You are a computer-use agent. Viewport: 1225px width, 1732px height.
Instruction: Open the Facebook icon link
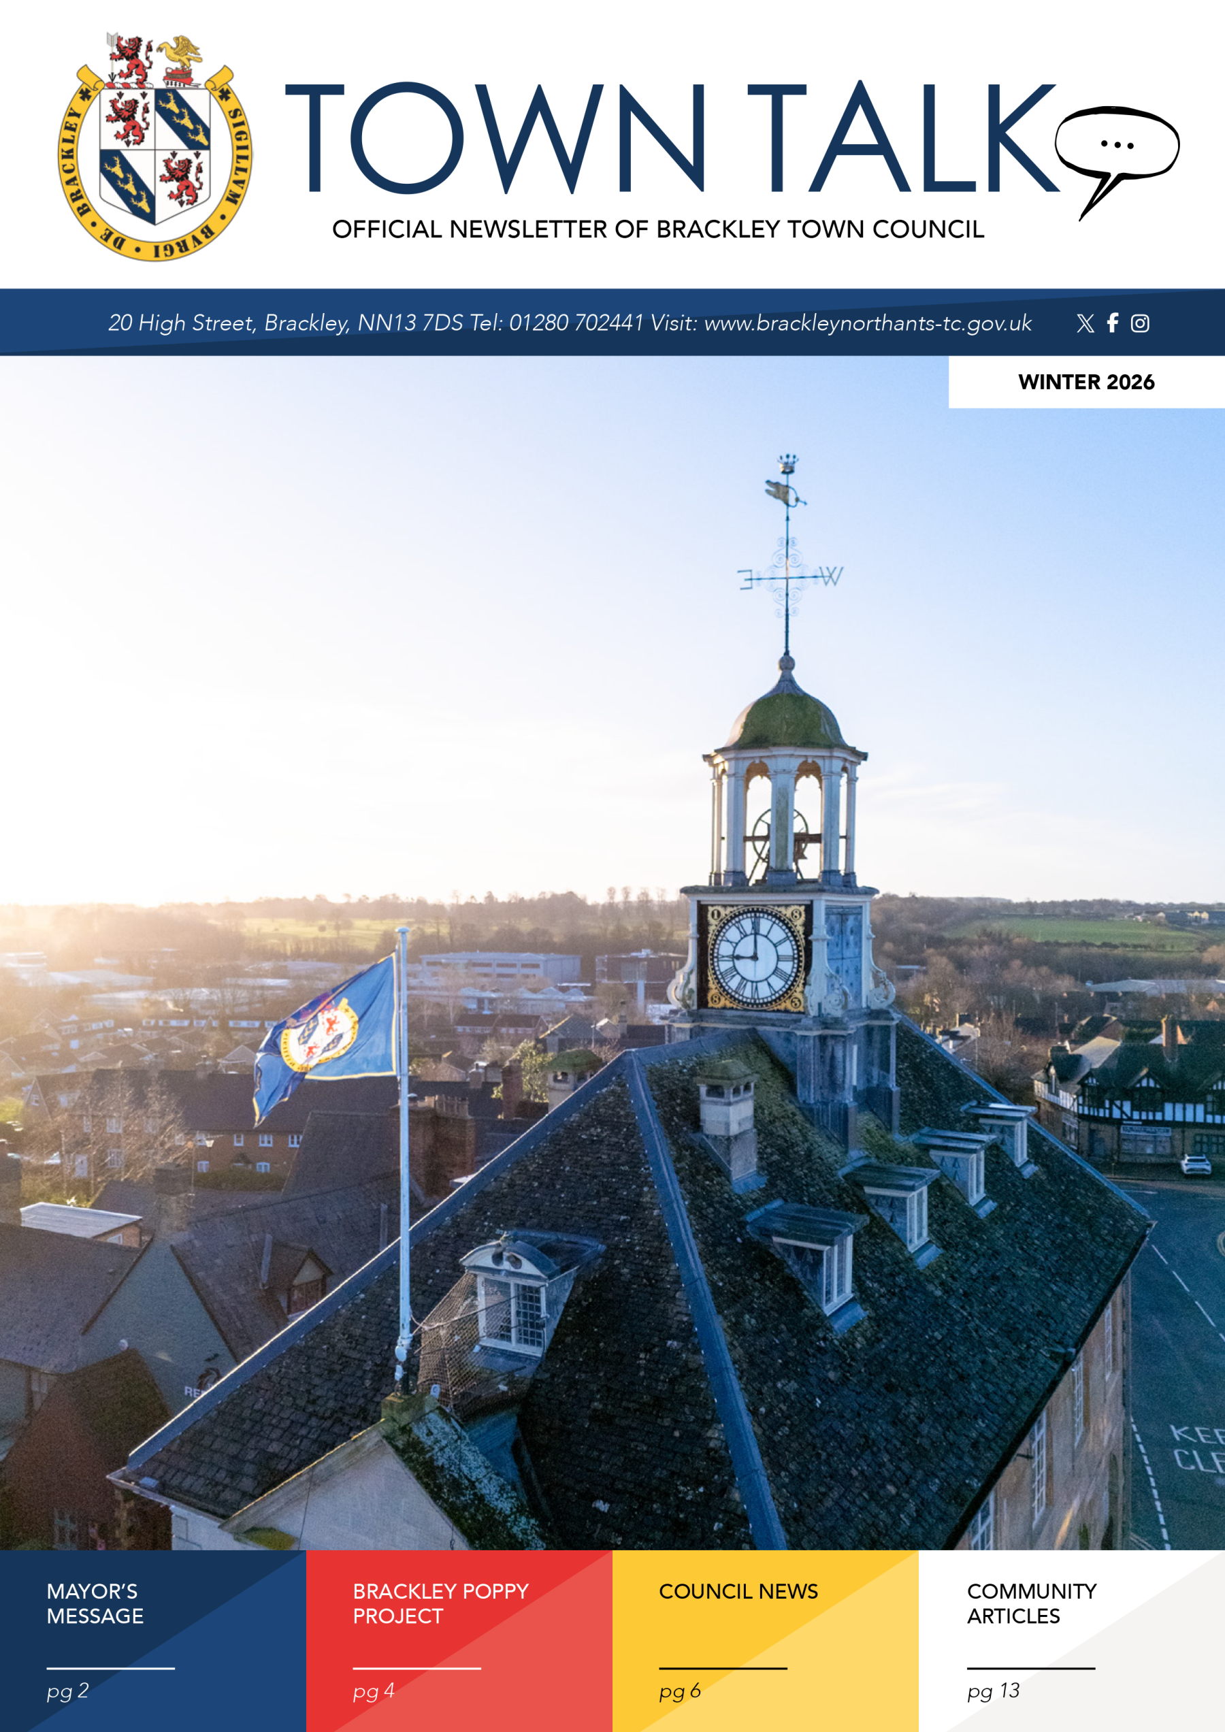[1113, 323]
